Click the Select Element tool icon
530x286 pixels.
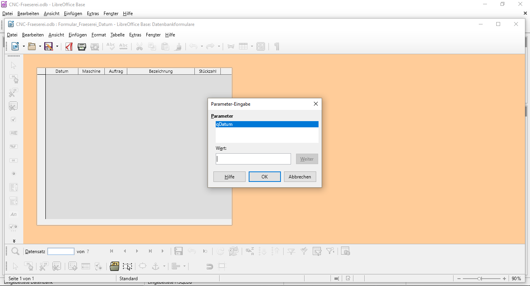(14, 65)
